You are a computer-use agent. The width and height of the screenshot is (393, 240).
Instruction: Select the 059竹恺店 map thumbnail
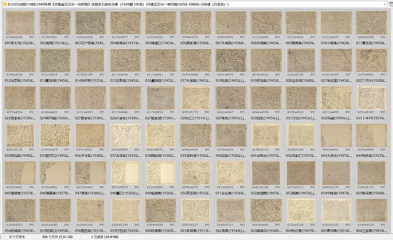pyautogui.click(x=125, y=211)
